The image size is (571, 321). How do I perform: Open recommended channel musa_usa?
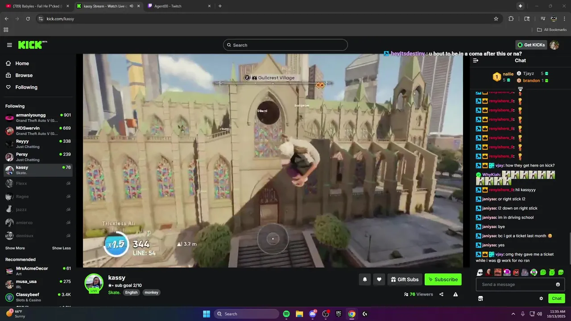pos(38,284)
